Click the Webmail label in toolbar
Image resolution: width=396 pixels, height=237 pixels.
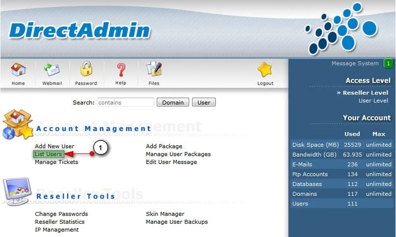[52, 83]
